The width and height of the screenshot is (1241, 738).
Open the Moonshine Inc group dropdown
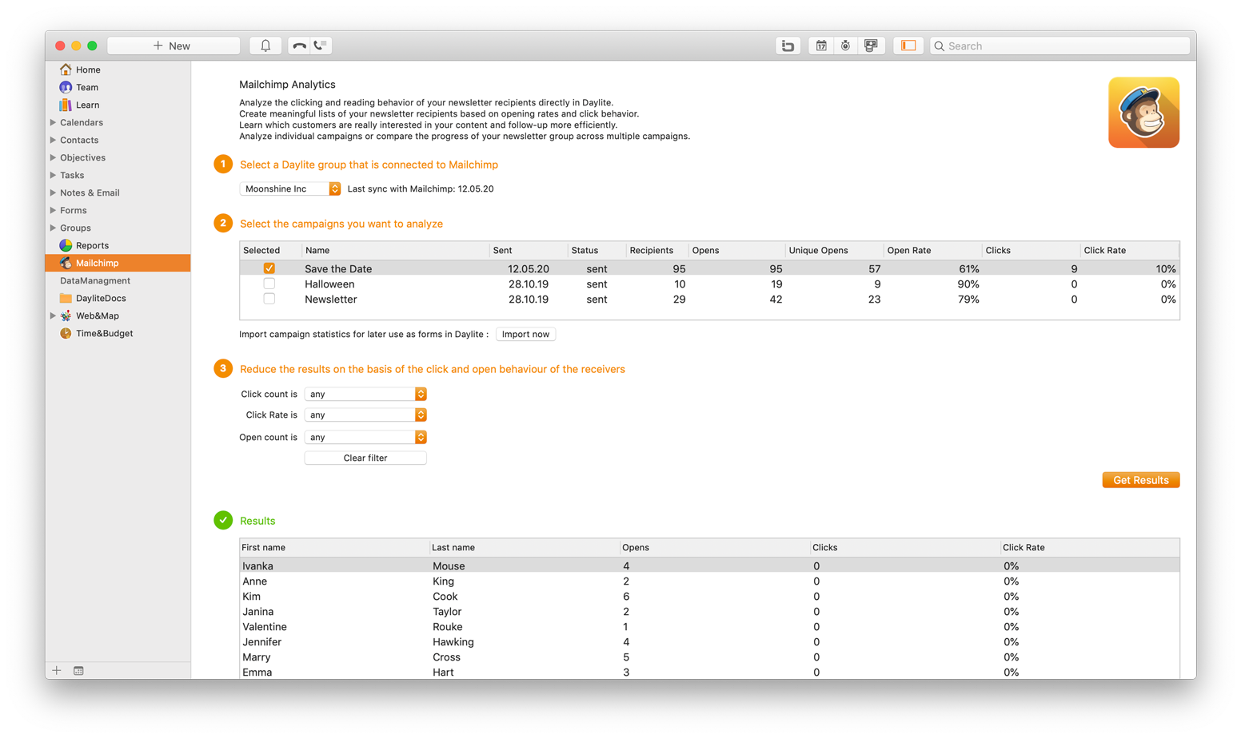click(290, 188)
